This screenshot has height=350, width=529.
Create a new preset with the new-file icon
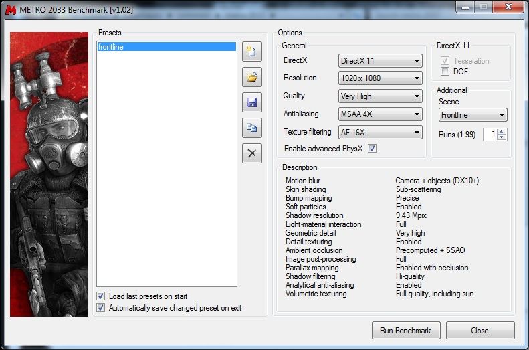tap(251, 52)
